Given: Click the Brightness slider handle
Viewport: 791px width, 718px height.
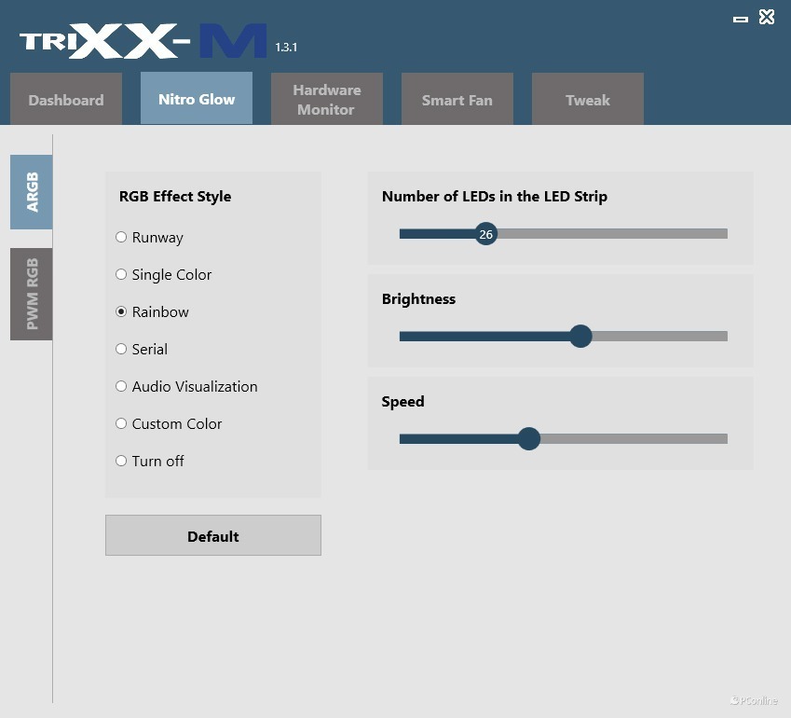Looking at the screenshot, I should (580, 337).
